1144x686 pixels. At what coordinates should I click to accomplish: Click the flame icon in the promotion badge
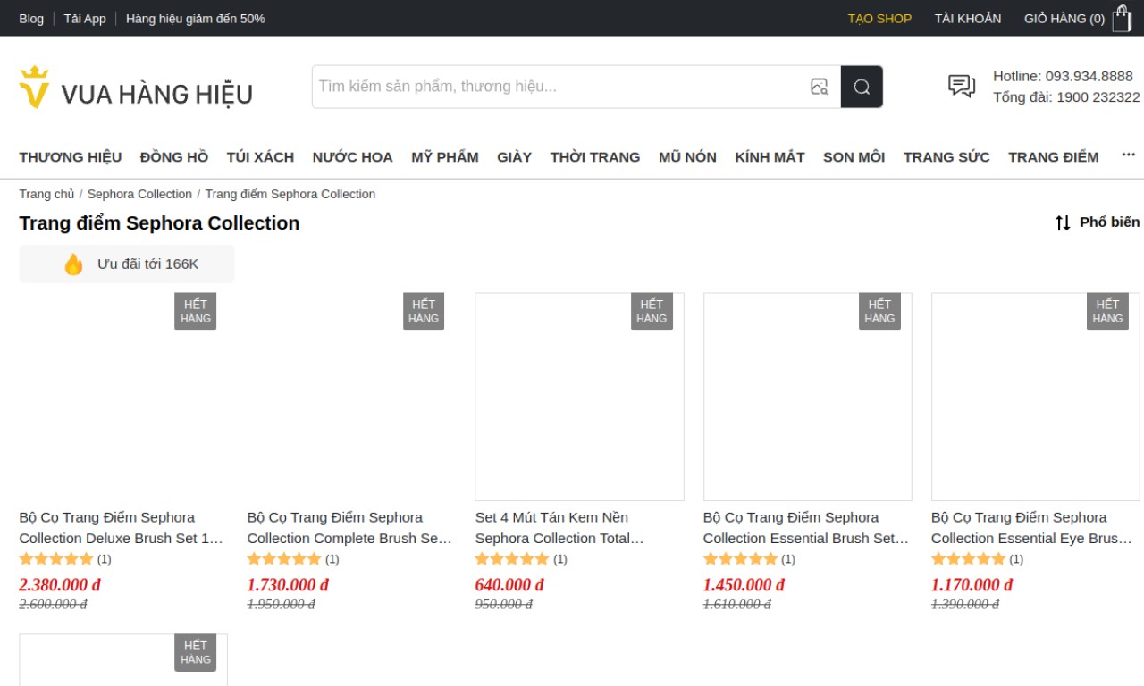click(x=73, y=264)
